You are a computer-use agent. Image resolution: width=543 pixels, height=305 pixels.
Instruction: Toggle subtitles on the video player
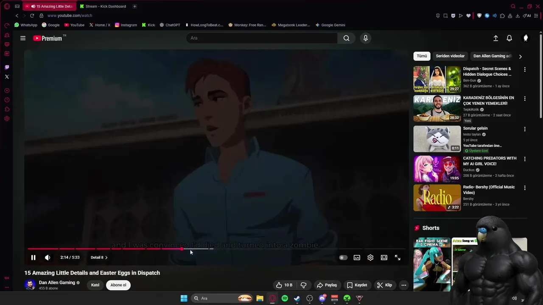click(357, 258)
